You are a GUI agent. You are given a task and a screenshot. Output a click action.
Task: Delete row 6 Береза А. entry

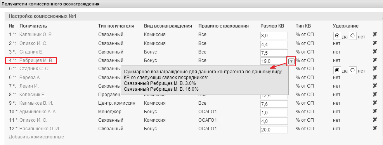pos(375,78)
